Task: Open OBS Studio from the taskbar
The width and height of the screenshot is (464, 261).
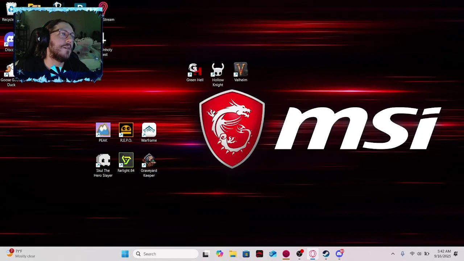Action: pyautogui.click(x=299, y=254)
